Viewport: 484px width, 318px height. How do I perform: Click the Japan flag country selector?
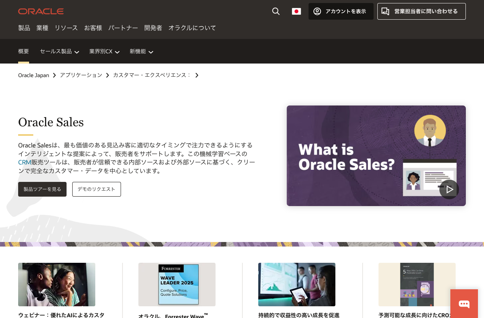(296, 11)
